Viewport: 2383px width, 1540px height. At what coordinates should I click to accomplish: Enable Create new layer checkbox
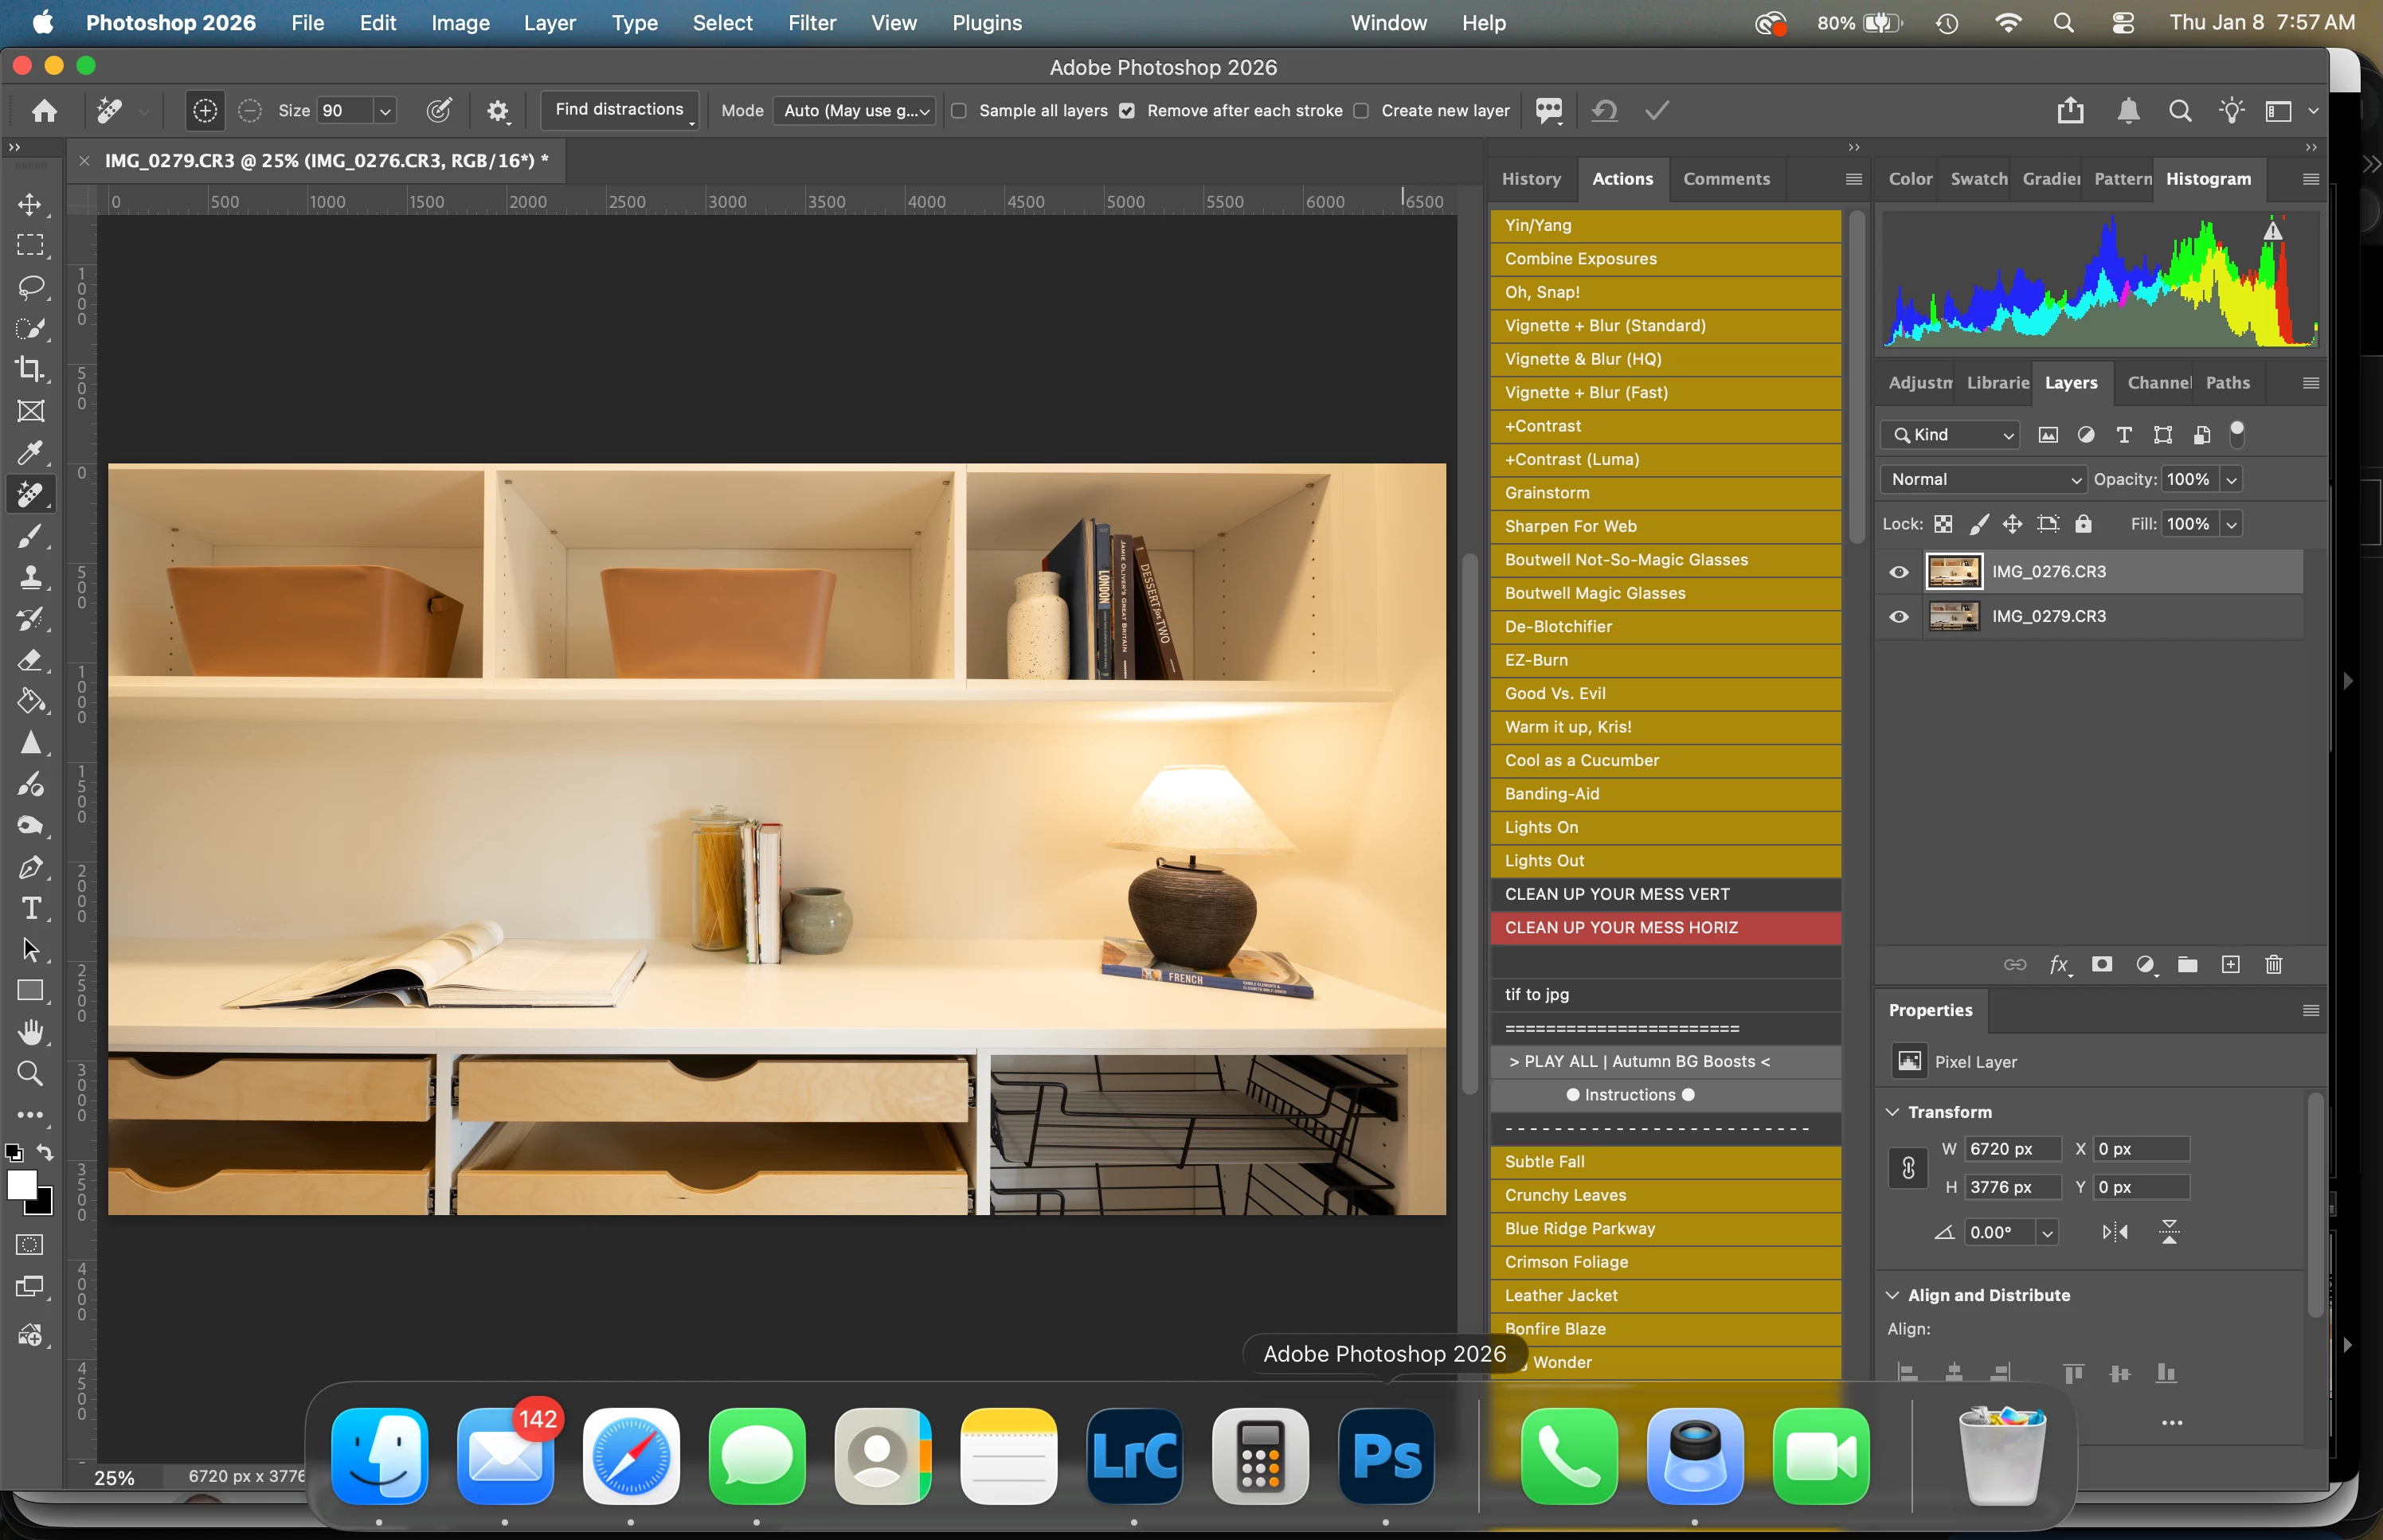[1361, 110]
